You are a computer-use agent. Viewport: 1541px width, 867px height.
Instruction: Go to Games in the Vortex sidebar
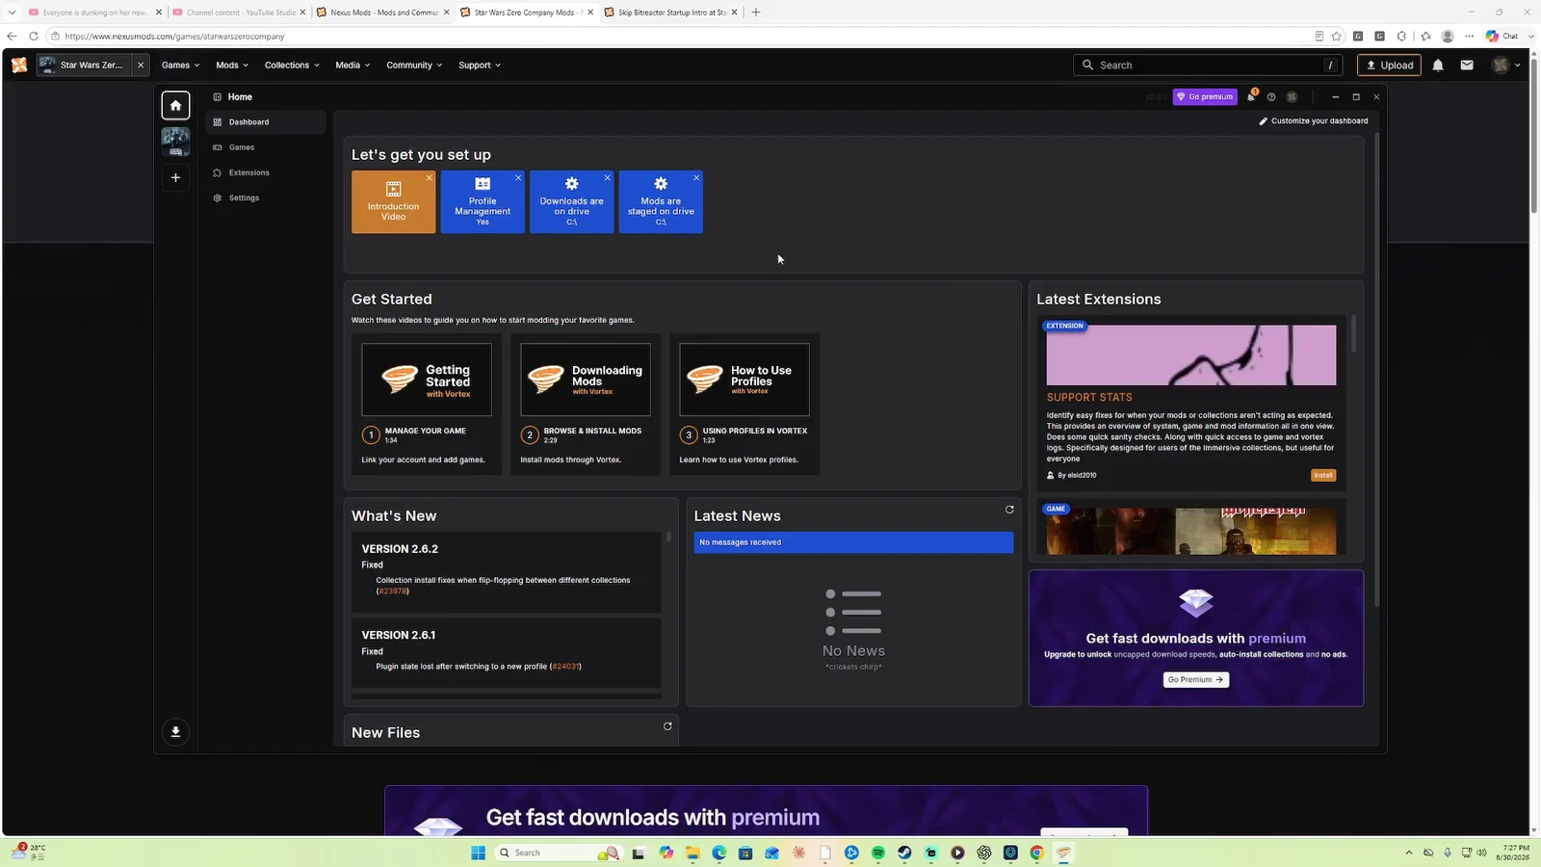coord(265,147)
